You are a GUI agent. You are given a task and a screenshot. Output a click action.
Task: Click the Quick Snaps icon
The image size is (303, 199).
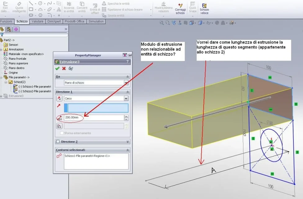193,4
